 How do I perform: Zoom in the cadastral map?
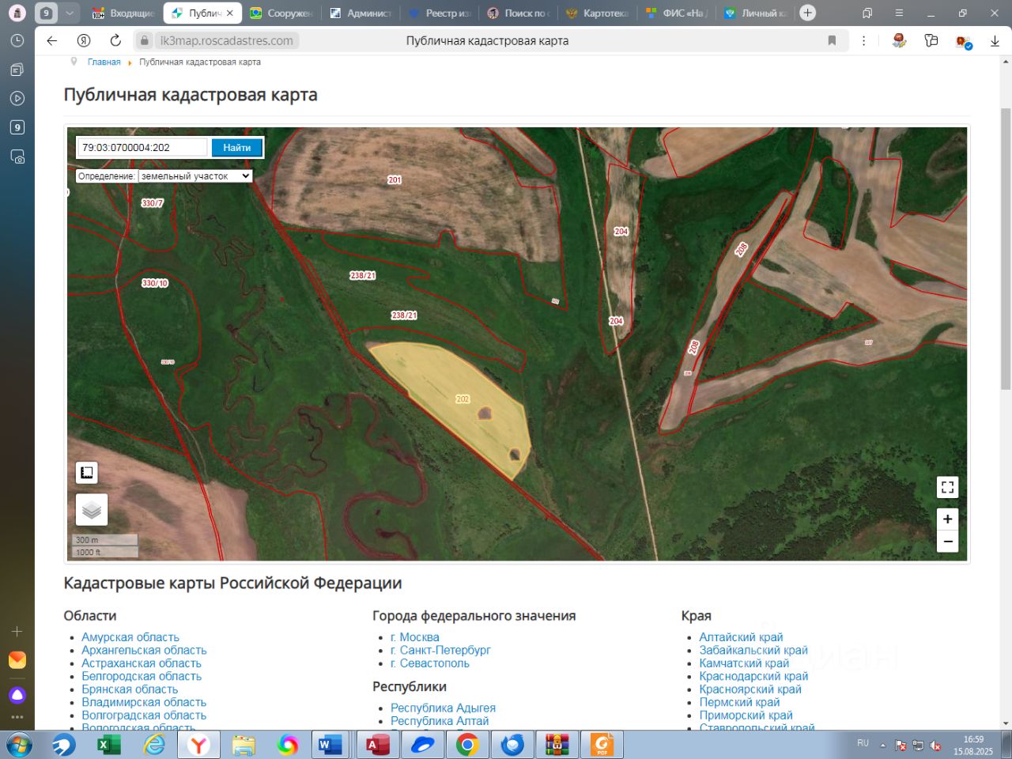[947, 519]
